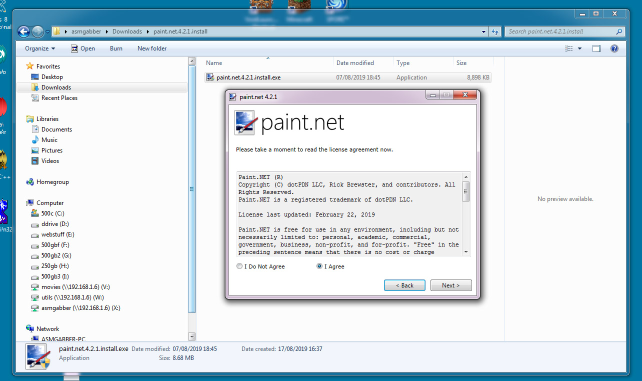Open Music library
642x381 pixels.
coord(49,140)
